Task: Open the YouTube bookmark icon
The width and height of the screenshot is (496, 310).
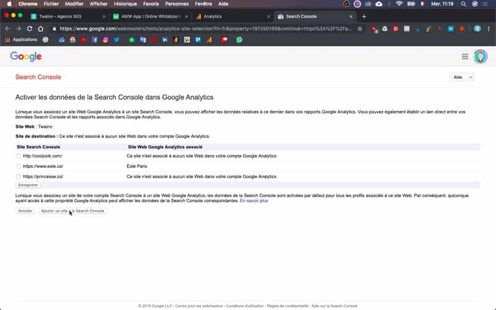Action: pyautogui.click(x=84, y=40)
